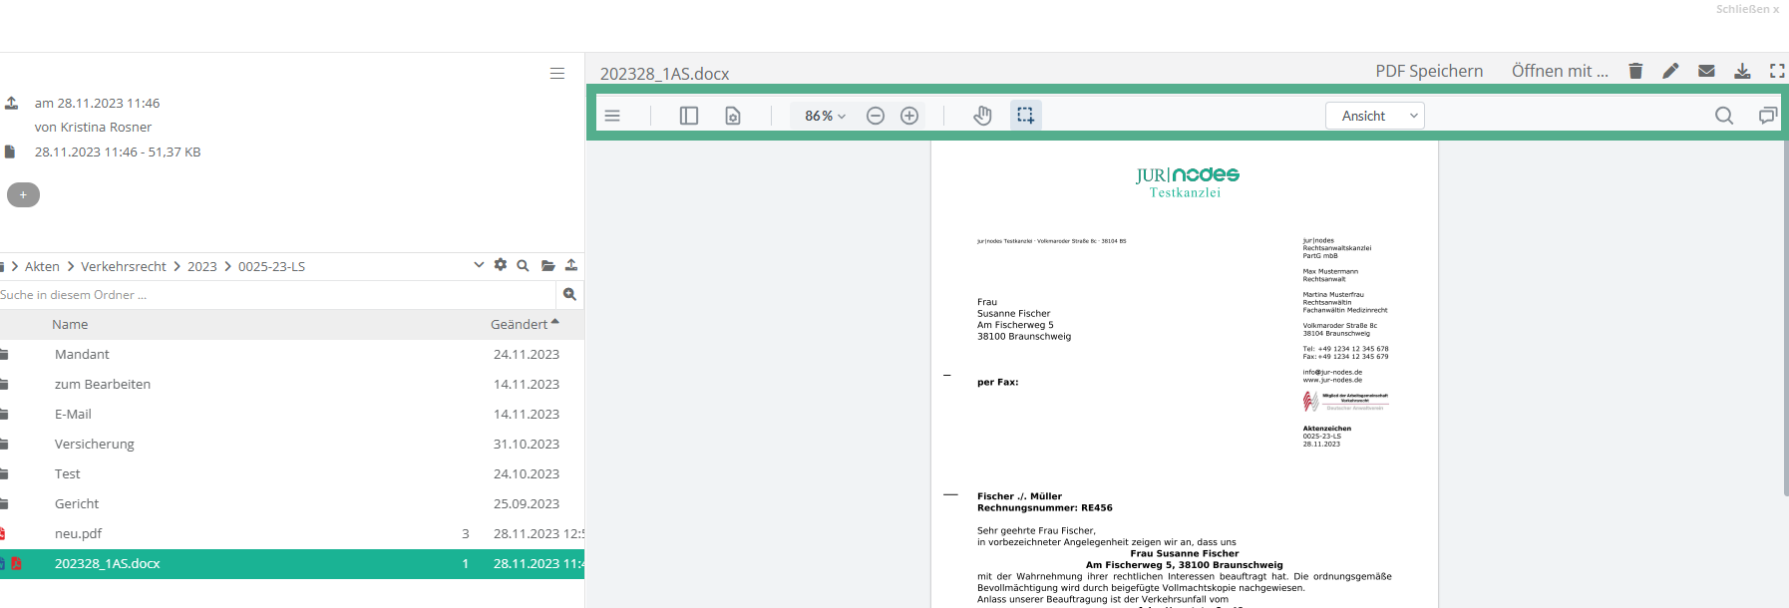The image size is (1789, 608).
Task: Send the document via envelope icon
Action: [x=1706, y=71]
